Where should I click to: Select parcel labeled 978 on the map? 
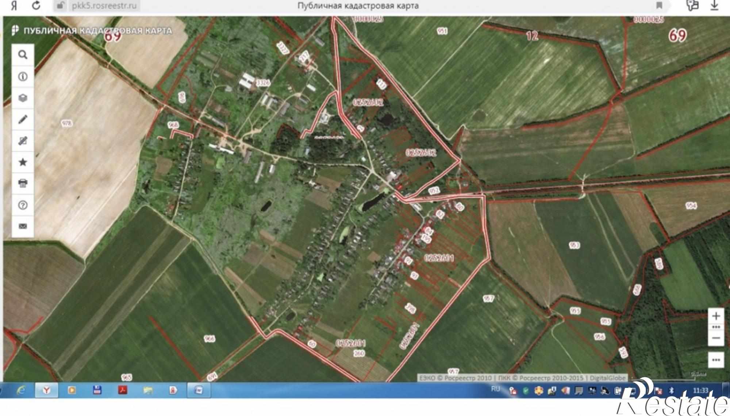67,124
